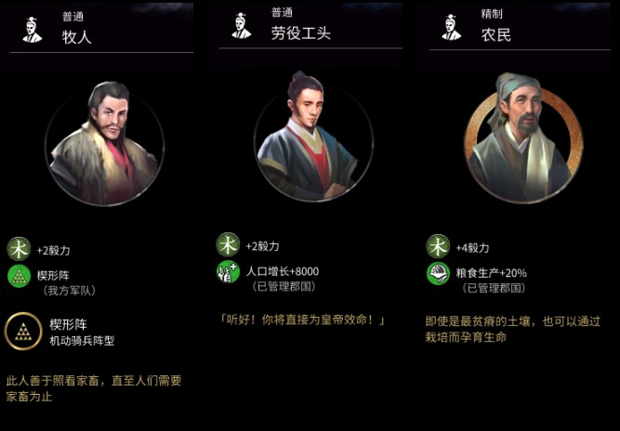This screenshot has height=431, width=620.
Task: Click the gold-ringed 楔形阵 机动骑兵阵型 ability icon
Action: click(x=23, y=332)
